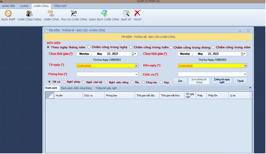Clear the Từ ngày date field with X
Screen dimensions: 266x154
pos(136,66)
